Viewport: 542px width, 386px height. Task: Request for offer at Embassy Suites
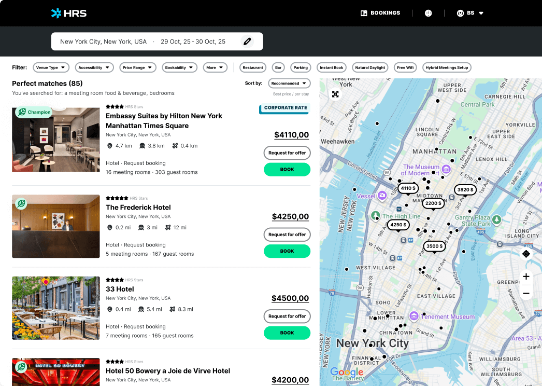tap(287, 153)
